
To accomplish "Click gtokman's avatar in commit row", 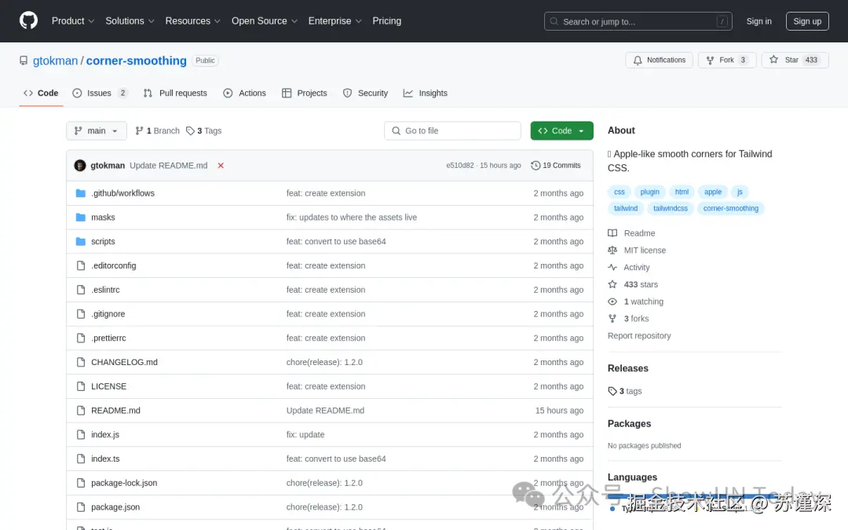I will coord(80,166).
